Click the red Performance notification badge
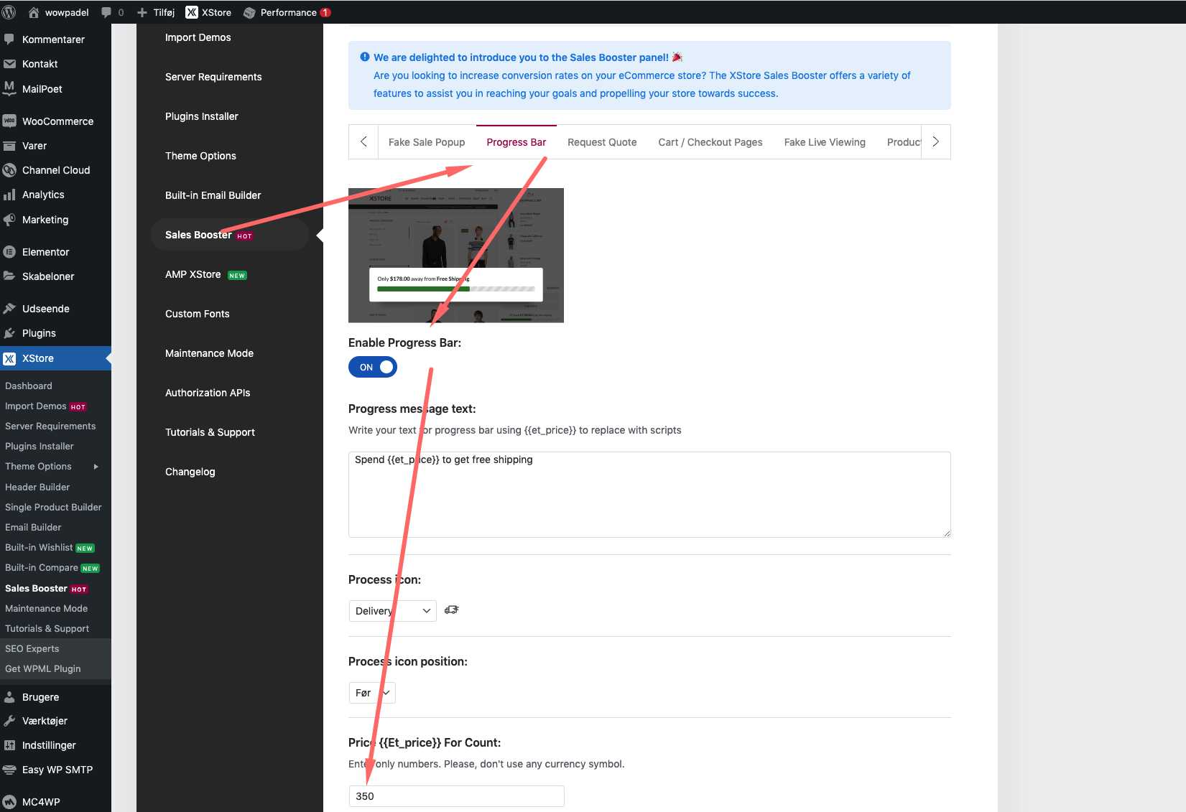This screenshot has width=1186, height=812. tap(325, 12)
